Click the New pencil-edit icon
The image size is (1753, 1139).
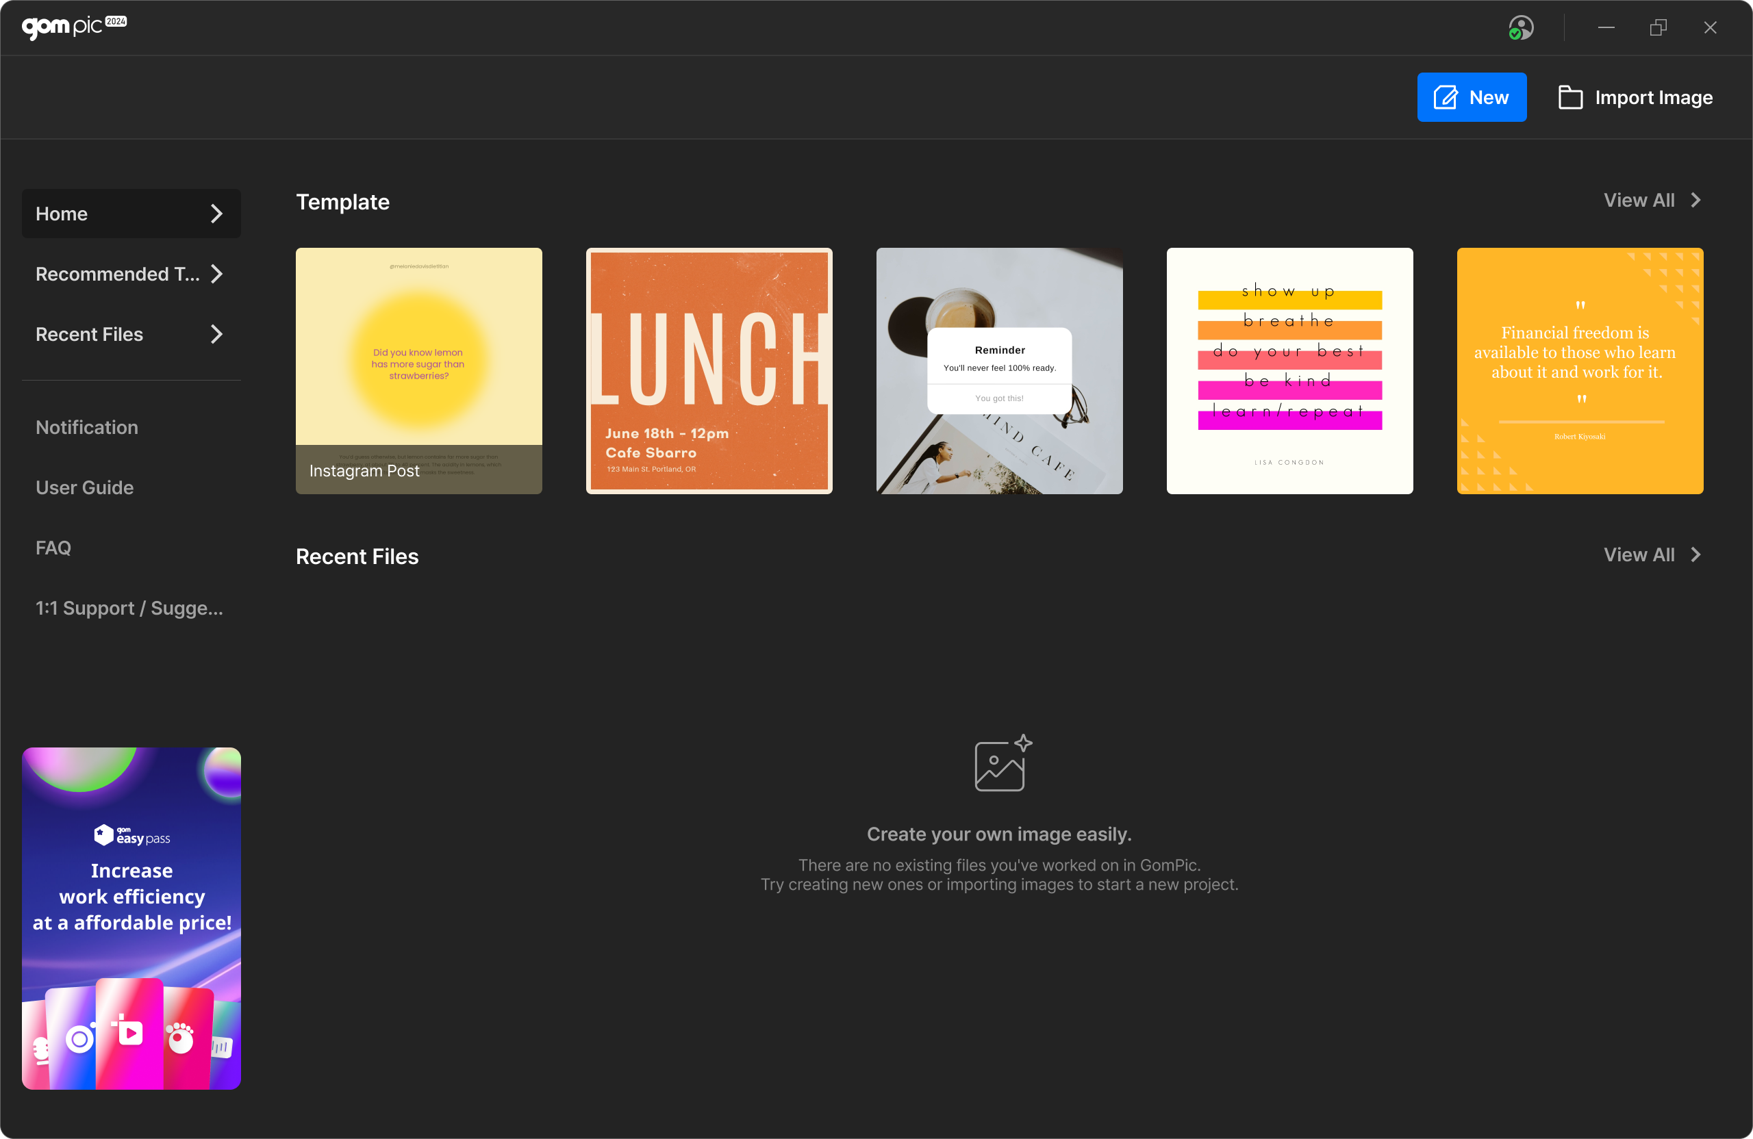pos(1445,97)
